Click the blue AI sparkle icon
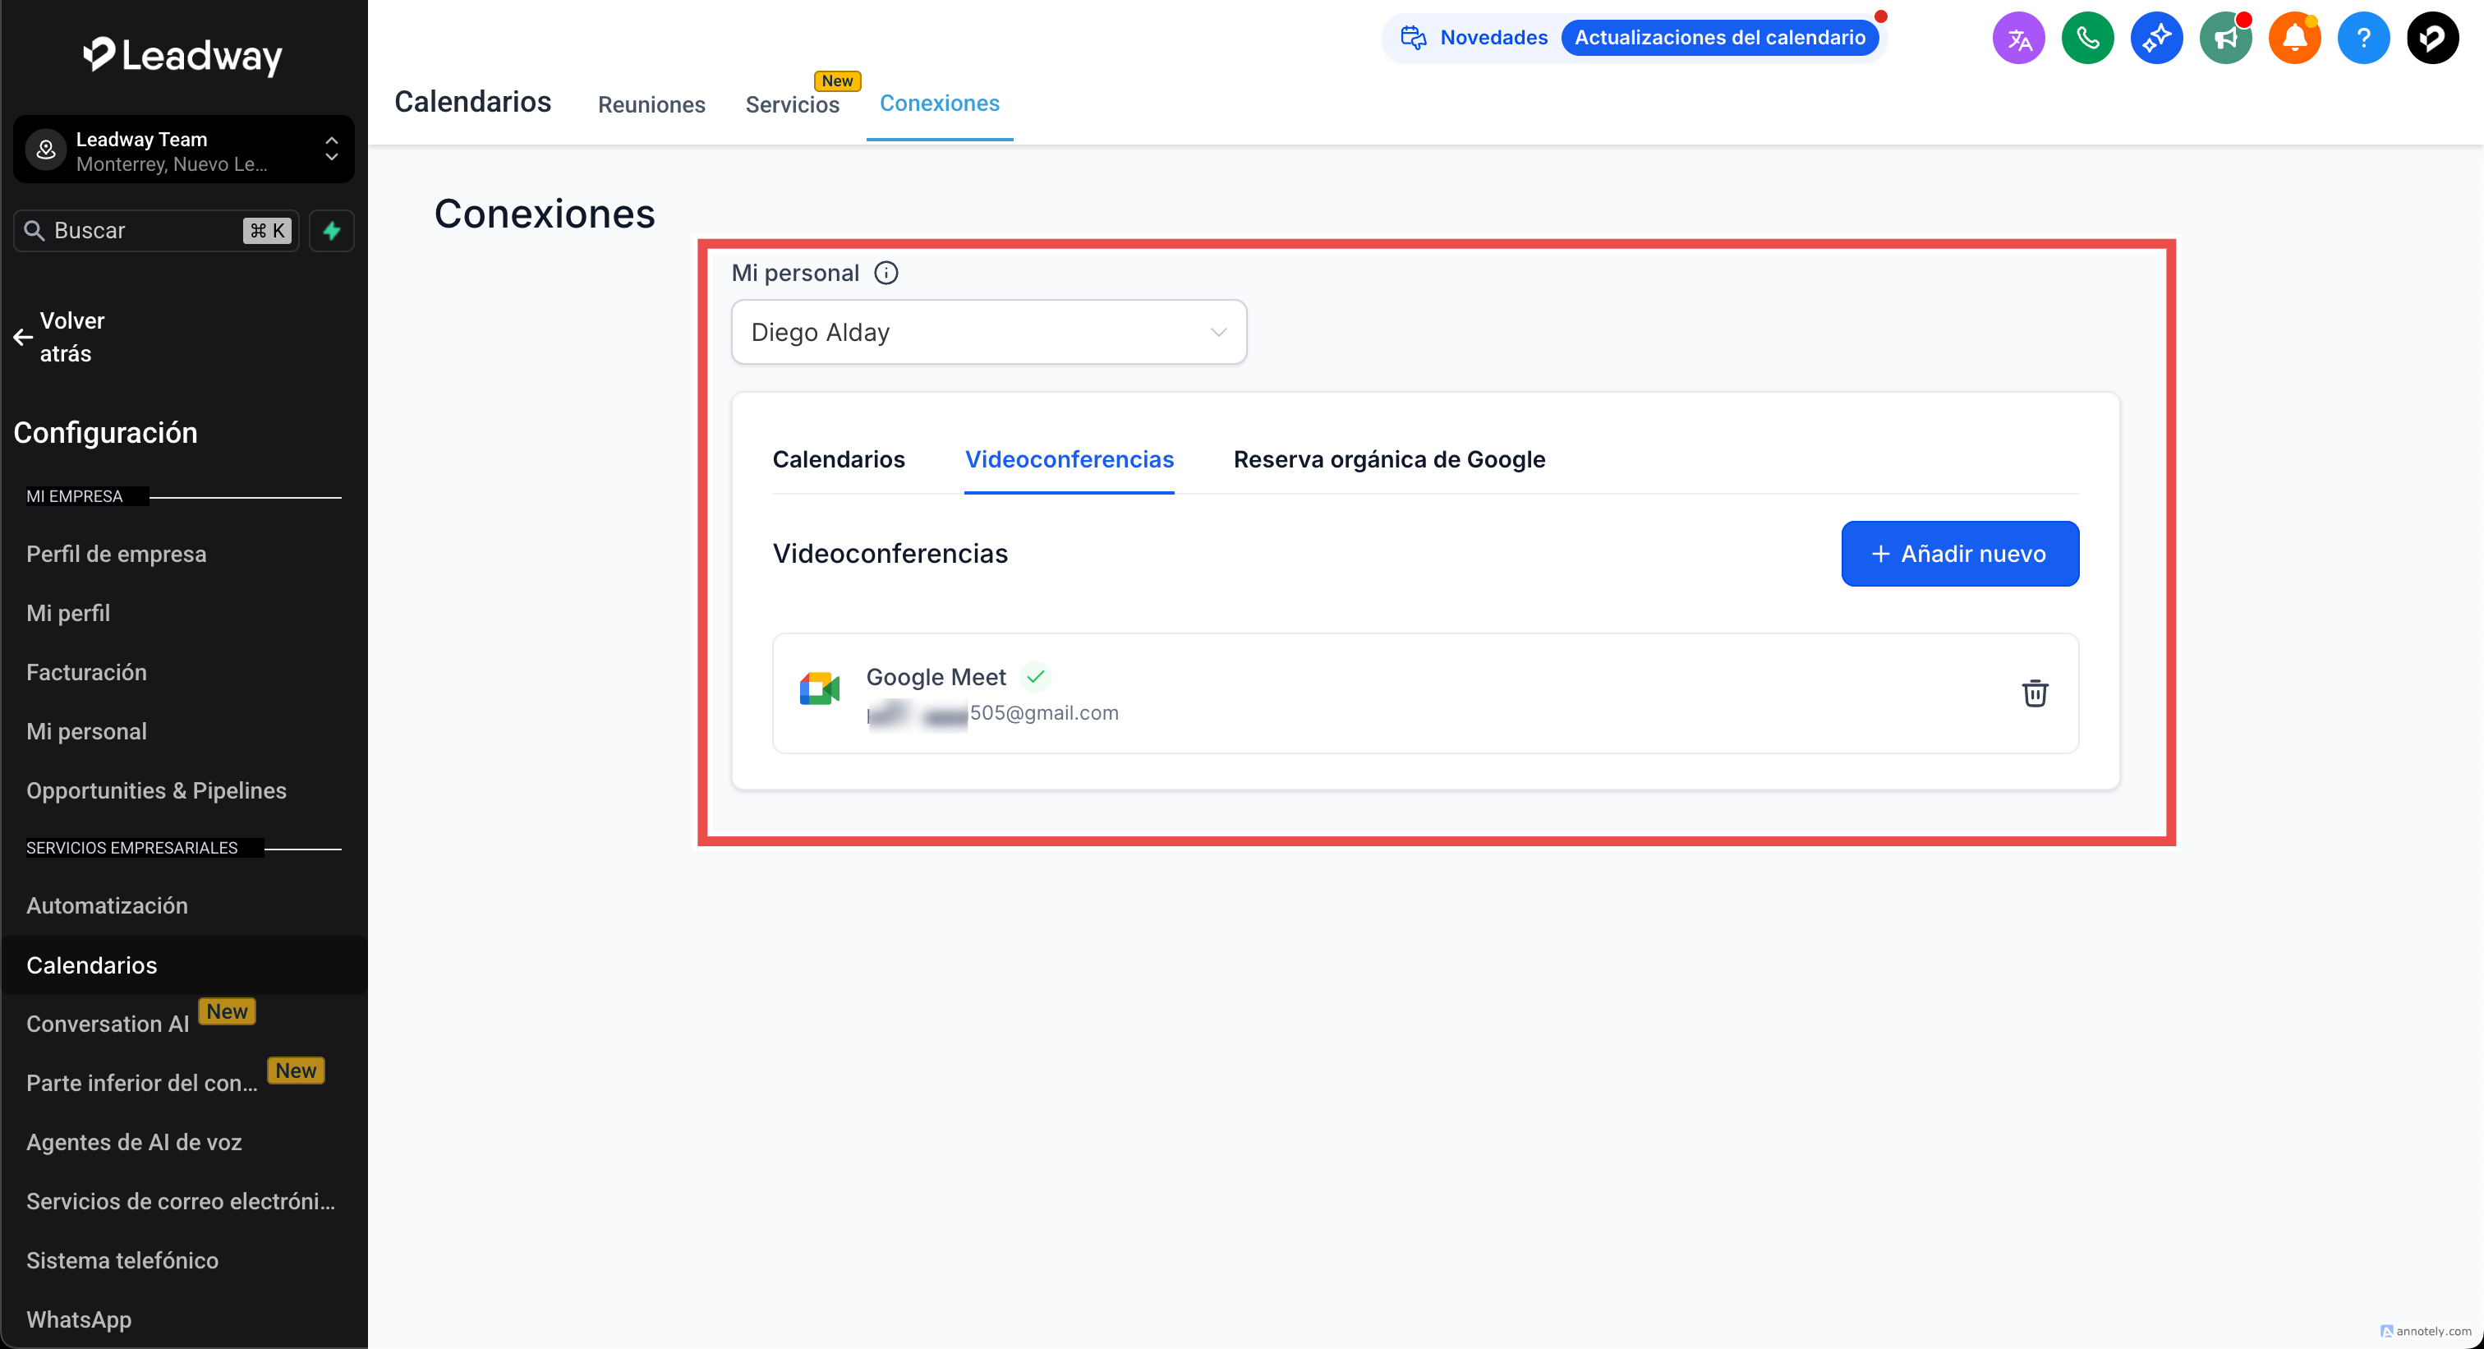 (x=2156, y=39)
